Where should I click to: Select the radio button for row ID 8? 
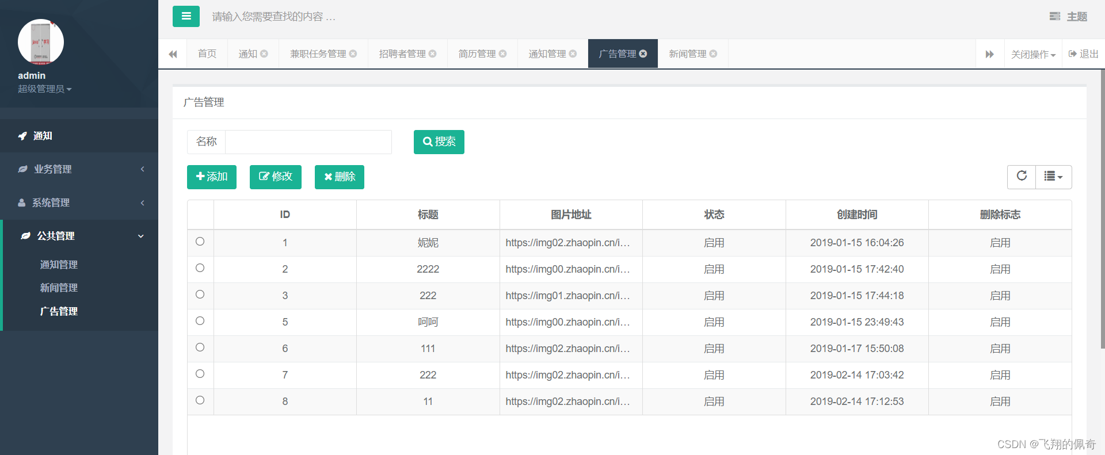[x=200, y=400]
